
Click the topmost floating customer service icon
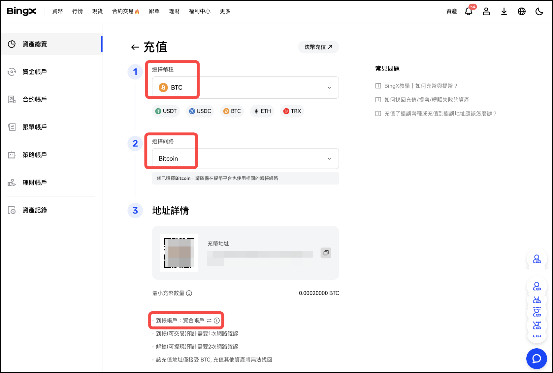537,259
